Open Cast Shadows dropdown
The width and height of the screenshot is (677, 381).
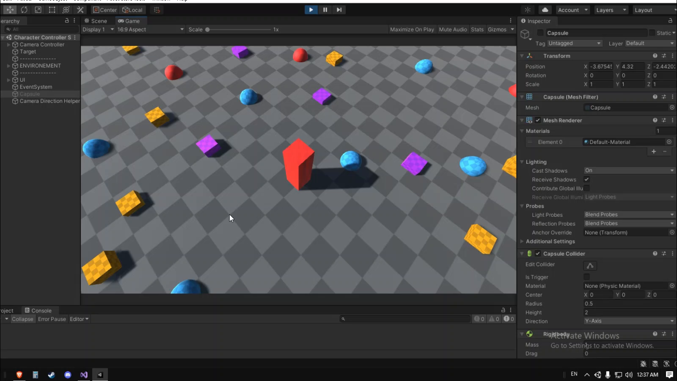pyautogui.click(x=629, y=170)
